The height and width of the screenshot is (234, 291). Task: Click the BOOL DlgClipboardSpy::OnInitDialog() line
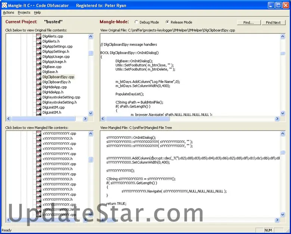(x=129, y=53)
